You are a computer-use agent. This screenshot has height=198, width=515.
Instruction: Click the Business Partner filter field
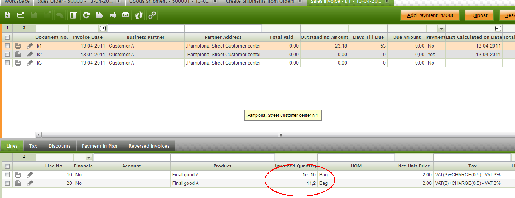[145, 29]
